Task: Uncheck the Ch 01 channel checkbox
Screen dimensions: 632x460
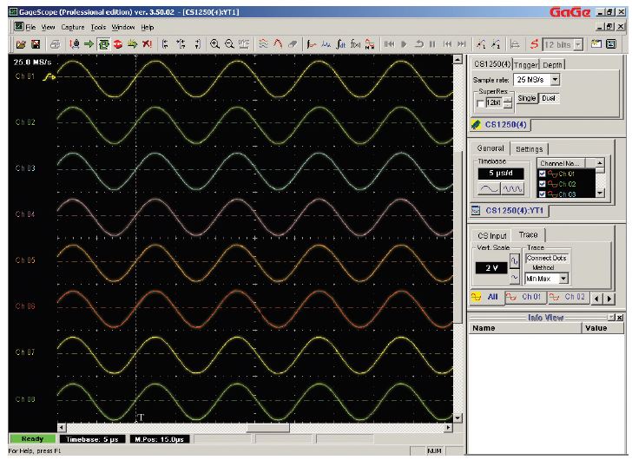Action: (542, 174)
